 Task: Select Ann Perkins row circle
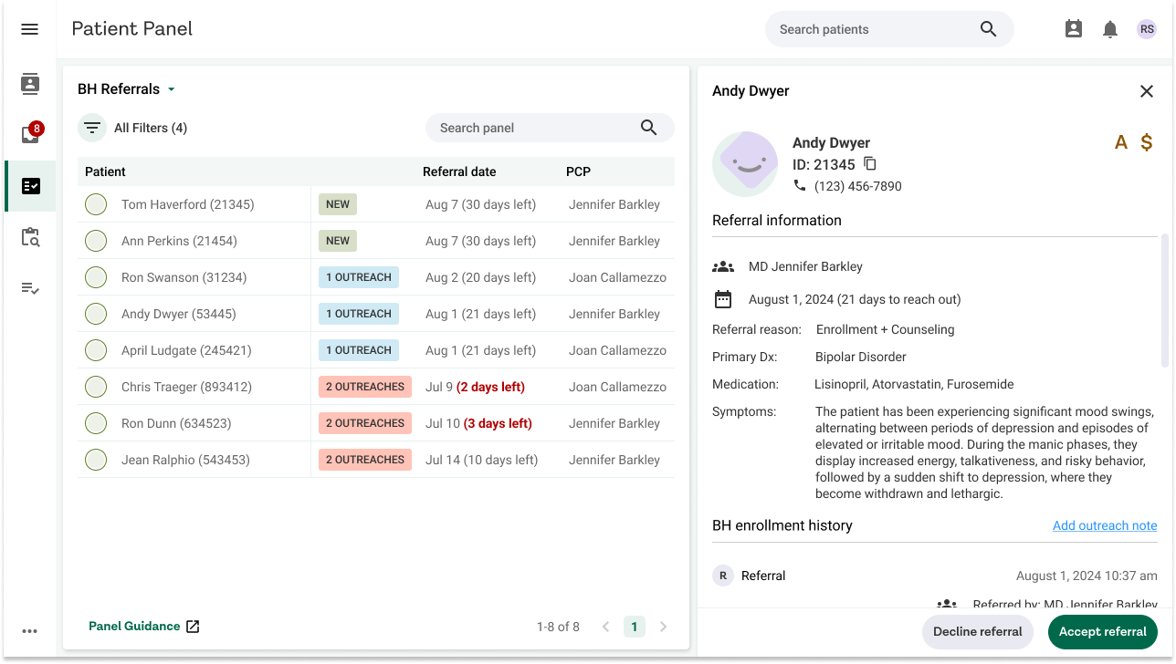(96, 241)
